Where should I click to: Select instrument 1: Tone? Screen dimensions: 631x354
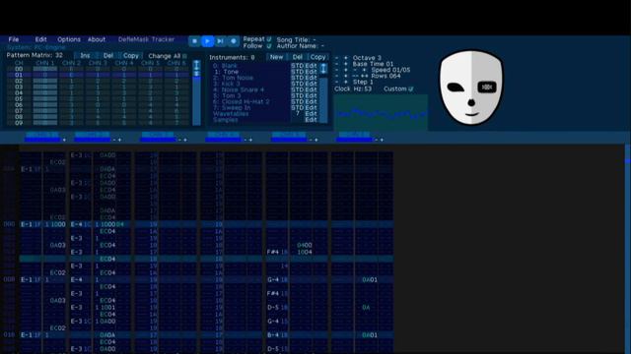[x=226, y=72]
